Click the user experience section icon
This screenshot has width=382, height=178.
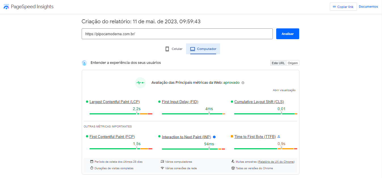pyautogui.click(x=84, y=63)
